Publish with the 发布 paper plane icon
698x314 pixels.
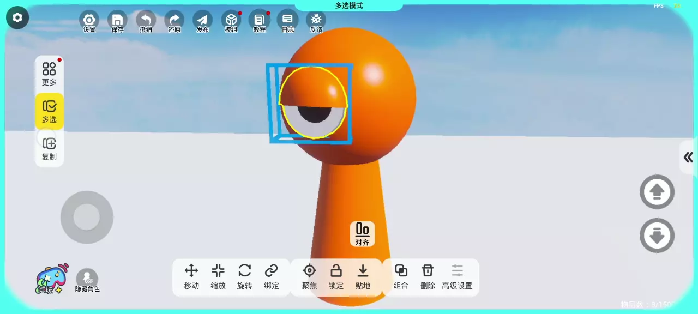pyautogui.click(x=203, y=21)
